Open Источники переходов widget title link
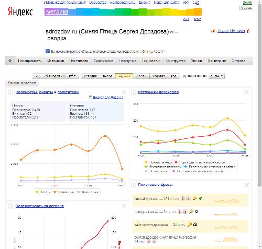The width and height of the screenshot is (262, 249). click(x=158, y=92)
